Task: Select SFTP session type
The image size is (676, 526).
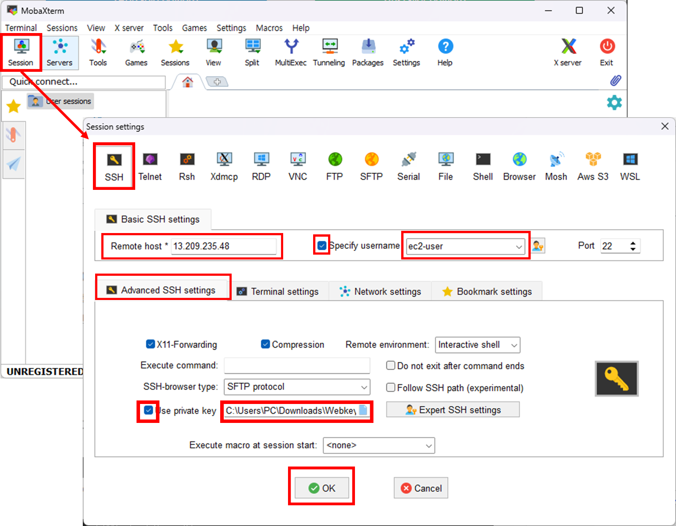Action: pyautogui.click(x=371, y=167)
